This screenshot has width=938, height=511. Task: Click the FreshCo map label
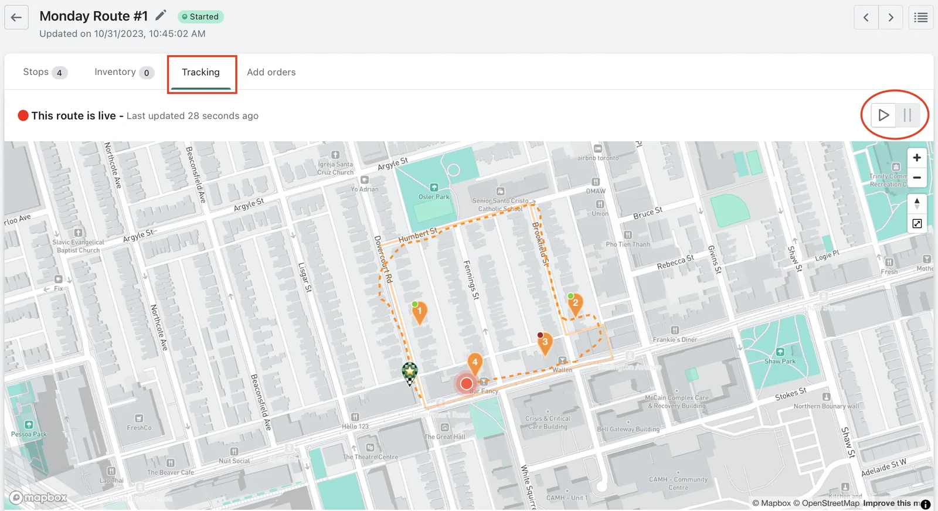pos(139,428)
